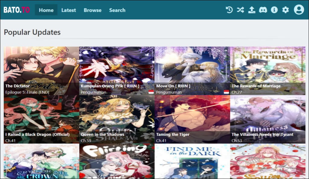Open the settings gear icon
309x179 pixels.
(285, 10)
